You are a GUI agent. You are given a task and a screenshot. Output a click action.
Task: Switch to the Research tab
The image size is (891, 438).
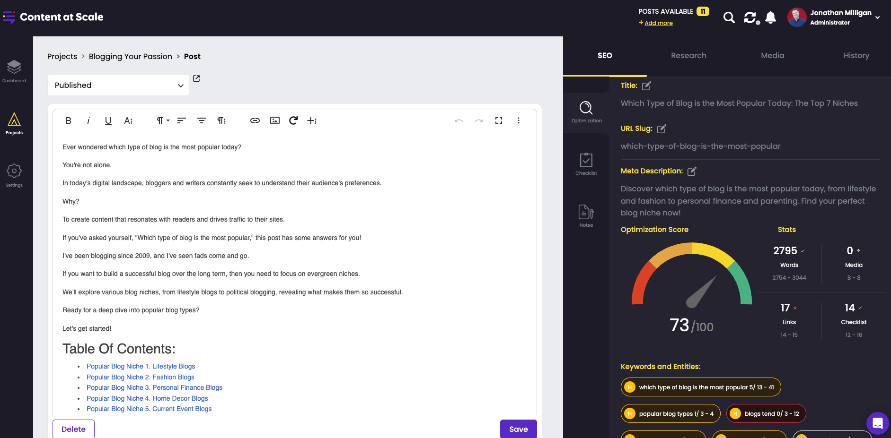point(688,55)
